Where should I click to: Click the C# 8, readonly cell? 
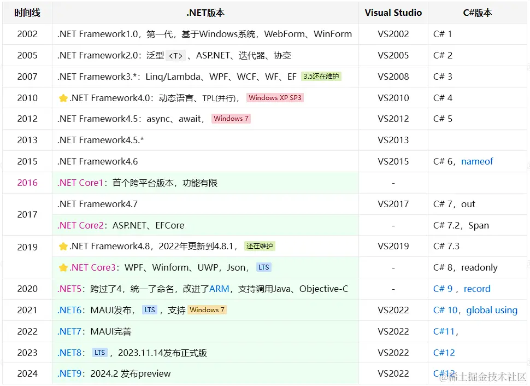click(x=477, y=267)
